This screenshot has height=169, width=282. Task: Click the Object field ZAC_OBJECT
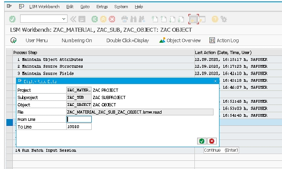pyautogui.click(x=79, y=105)
